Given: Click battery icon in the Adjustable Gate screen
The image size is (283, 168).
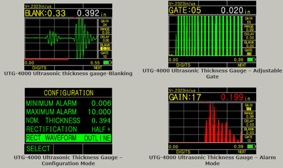Looking at the screenshot, I should click(x=251, y=60).
